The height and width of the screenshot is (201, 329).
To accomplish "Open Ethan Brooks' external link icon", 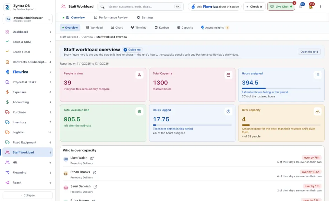I will point(95,172).
